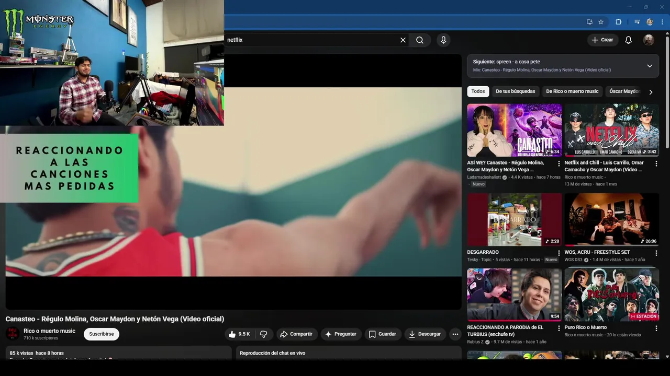
Task: Click REACCIONANDO A PARODIA de EL TURBIUS title
Action: [505, 331]
